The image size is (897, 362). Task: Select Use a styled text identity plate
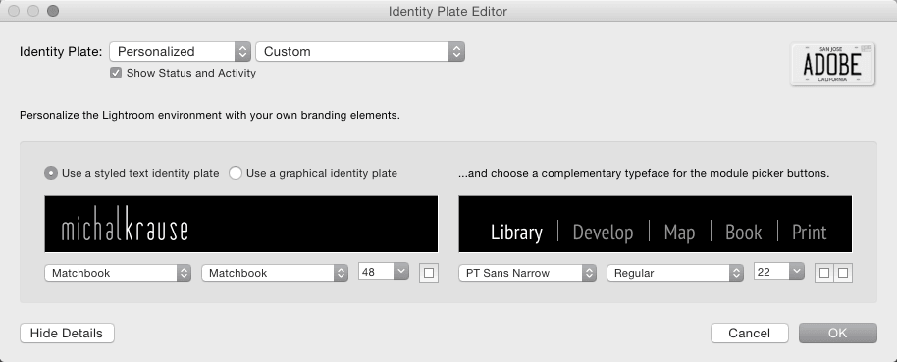coord(51,173)
